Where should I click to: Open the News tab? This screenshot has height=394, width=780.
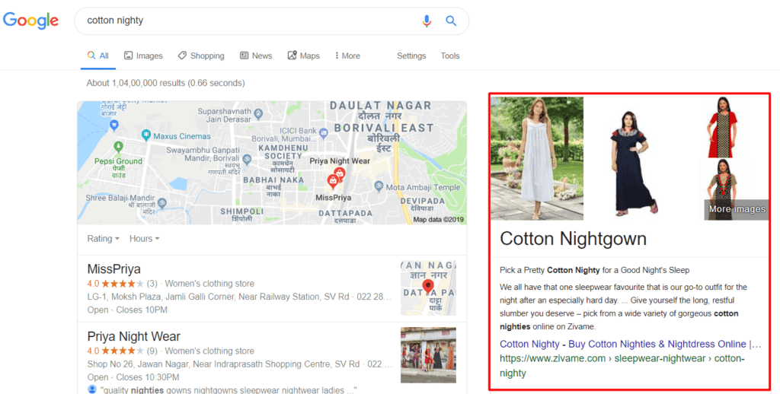tap(256, 56)
